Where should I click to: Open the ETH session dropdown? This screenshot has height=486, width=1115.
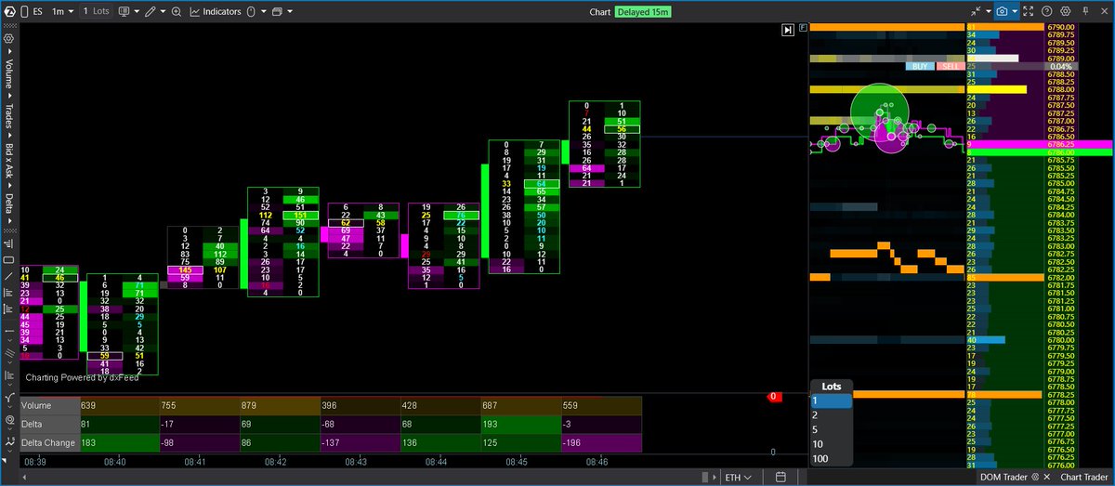739,477
